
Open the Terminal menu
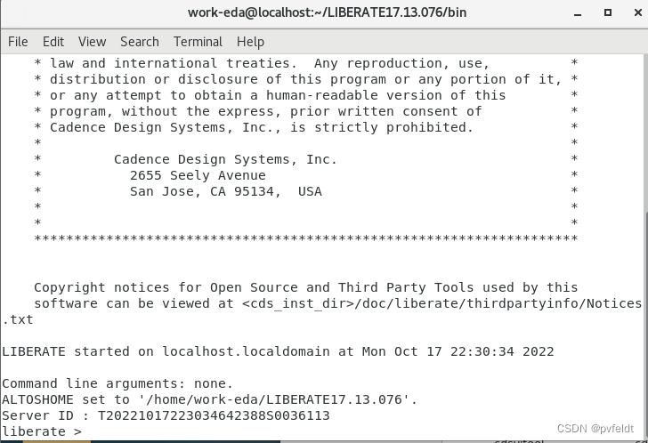click(198, 42)
